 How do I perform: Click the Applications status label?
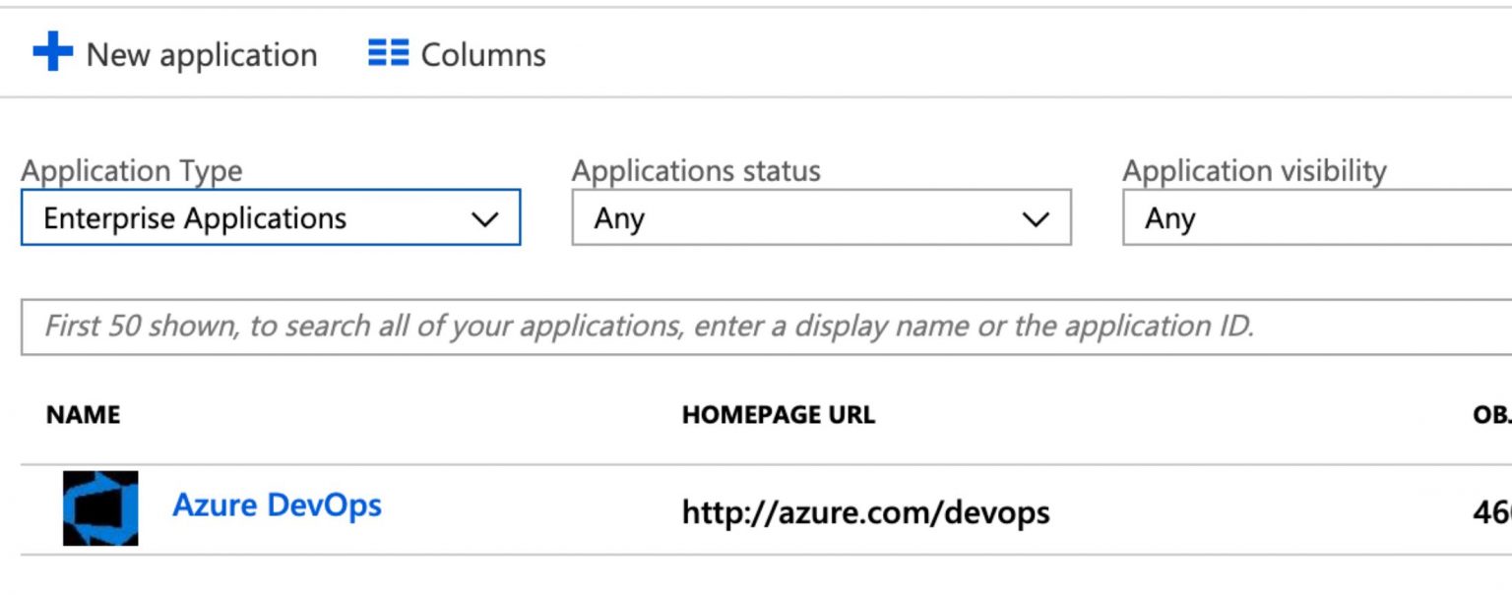696,170
